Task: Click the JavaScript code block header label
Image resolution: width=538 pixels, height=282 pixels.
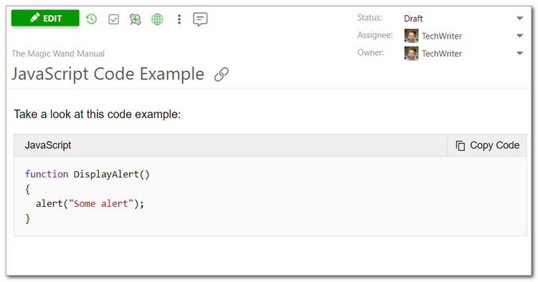Action: tap(48, 145)
